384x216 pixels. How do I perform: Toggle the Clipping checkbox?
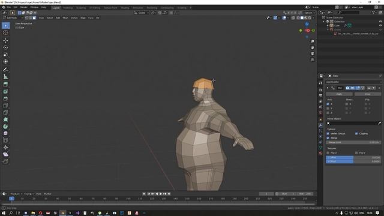coord(356,134)
